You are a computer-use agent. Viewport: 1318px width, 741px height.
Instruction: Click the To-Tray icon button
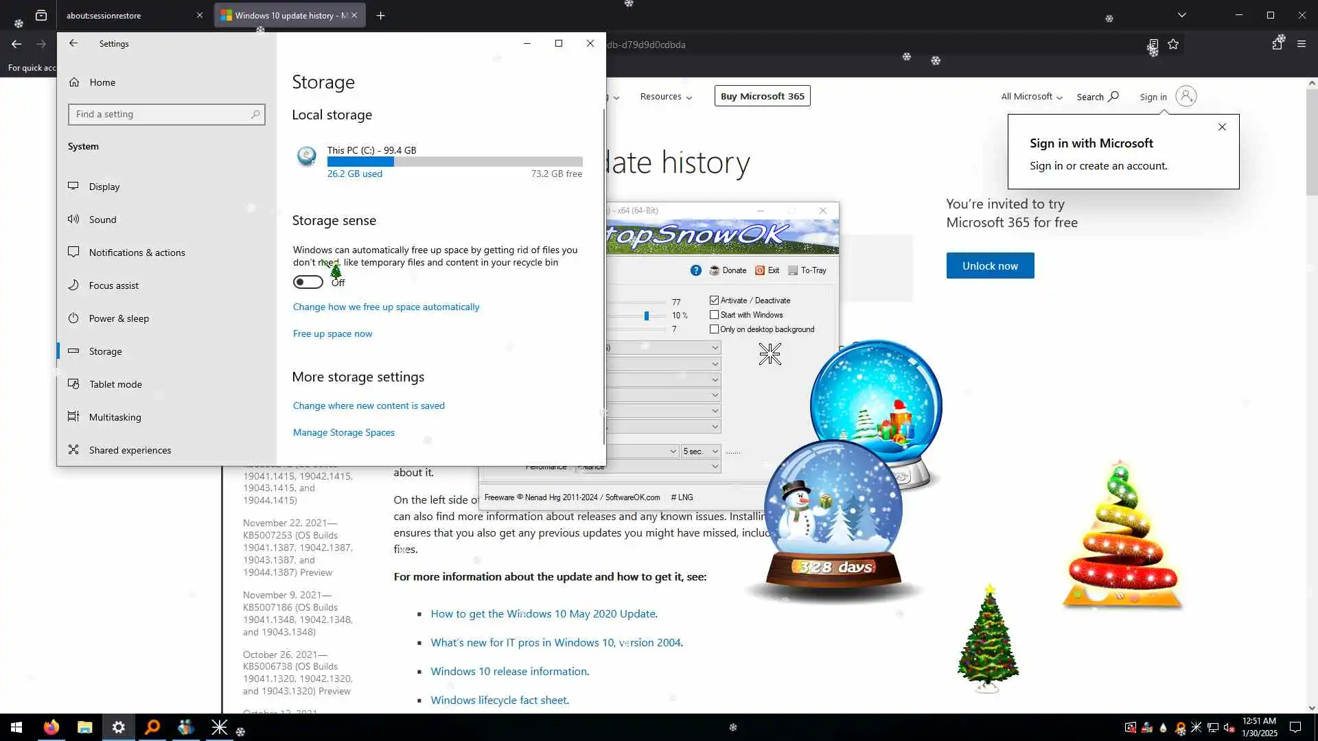pyautogui.click(x=793, y=270)
